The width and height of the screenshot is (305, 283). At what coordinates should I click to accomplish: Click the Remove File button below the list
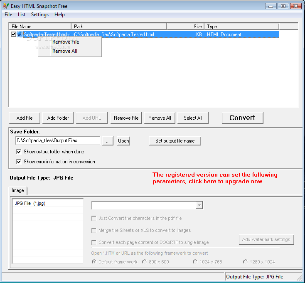click(126, 118)
